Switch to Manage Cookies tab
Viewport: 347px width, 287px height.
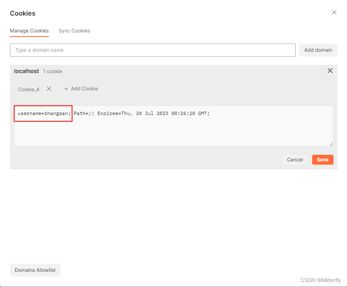coord(29,31)
